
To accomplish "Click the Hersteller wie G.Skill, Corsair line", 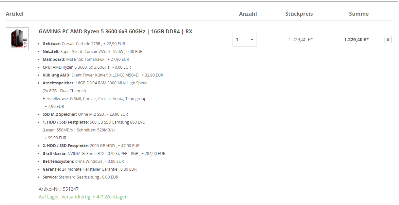I will 95,99.
